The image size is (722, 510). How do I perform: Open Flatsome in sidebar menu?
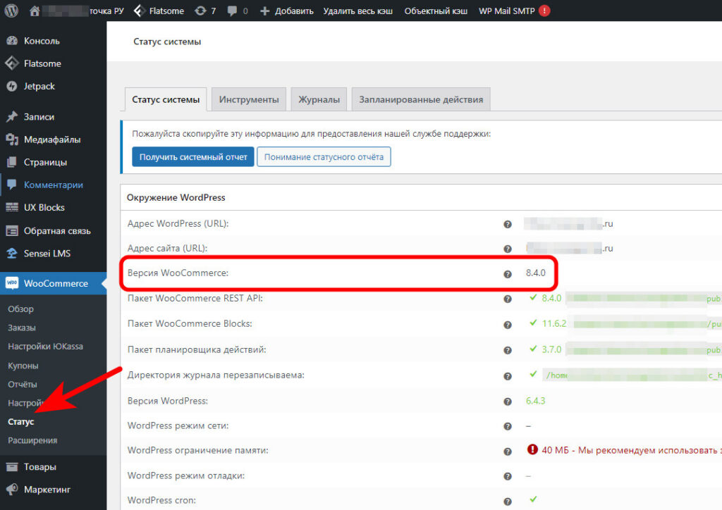pos(53,63)
